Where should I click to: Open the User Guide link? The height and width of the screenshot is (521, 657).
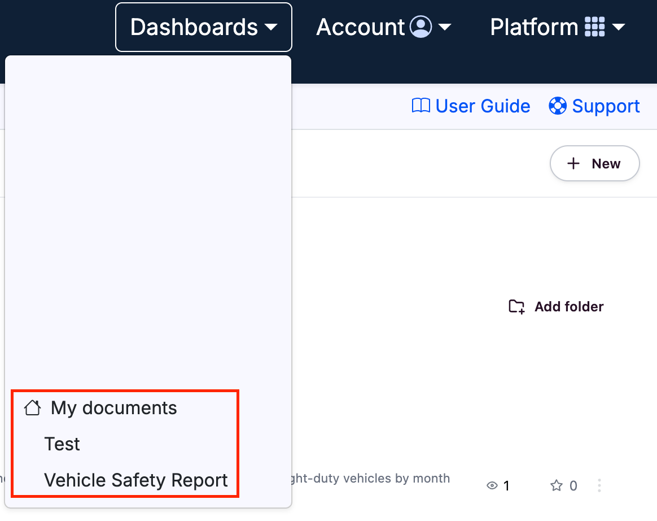[x=471, y=106]
